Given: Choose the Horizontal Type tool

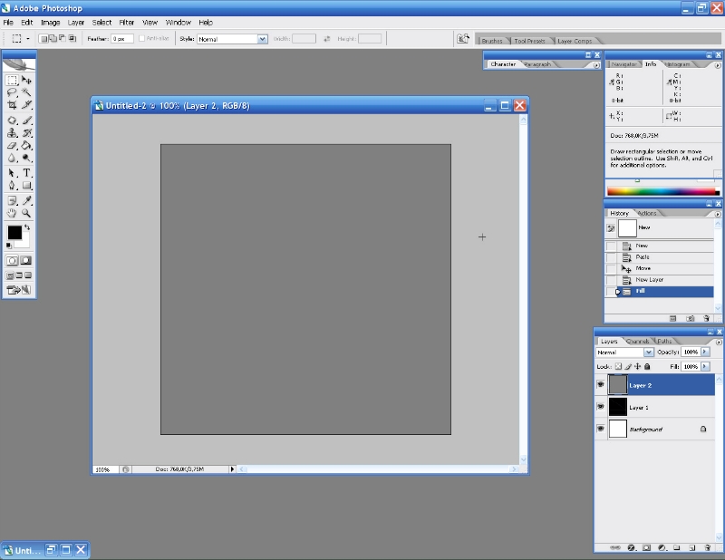Looking at the screenshot, I should (x=26, y=172).
